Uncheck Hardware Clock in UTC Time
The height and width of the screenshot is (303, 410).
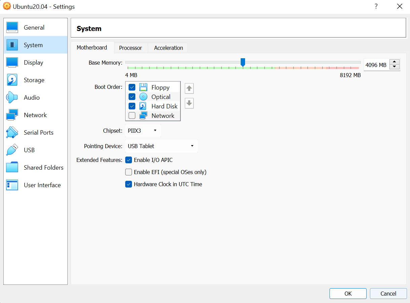pos(129,184)
